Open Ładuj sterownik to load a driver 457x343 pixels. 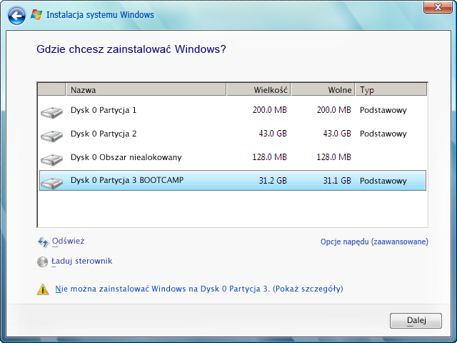(81, 261)
